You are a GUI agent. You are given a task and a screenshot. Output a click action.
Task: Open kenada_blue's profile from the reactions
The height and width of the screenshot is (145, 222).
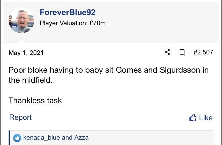click(42, 138)
